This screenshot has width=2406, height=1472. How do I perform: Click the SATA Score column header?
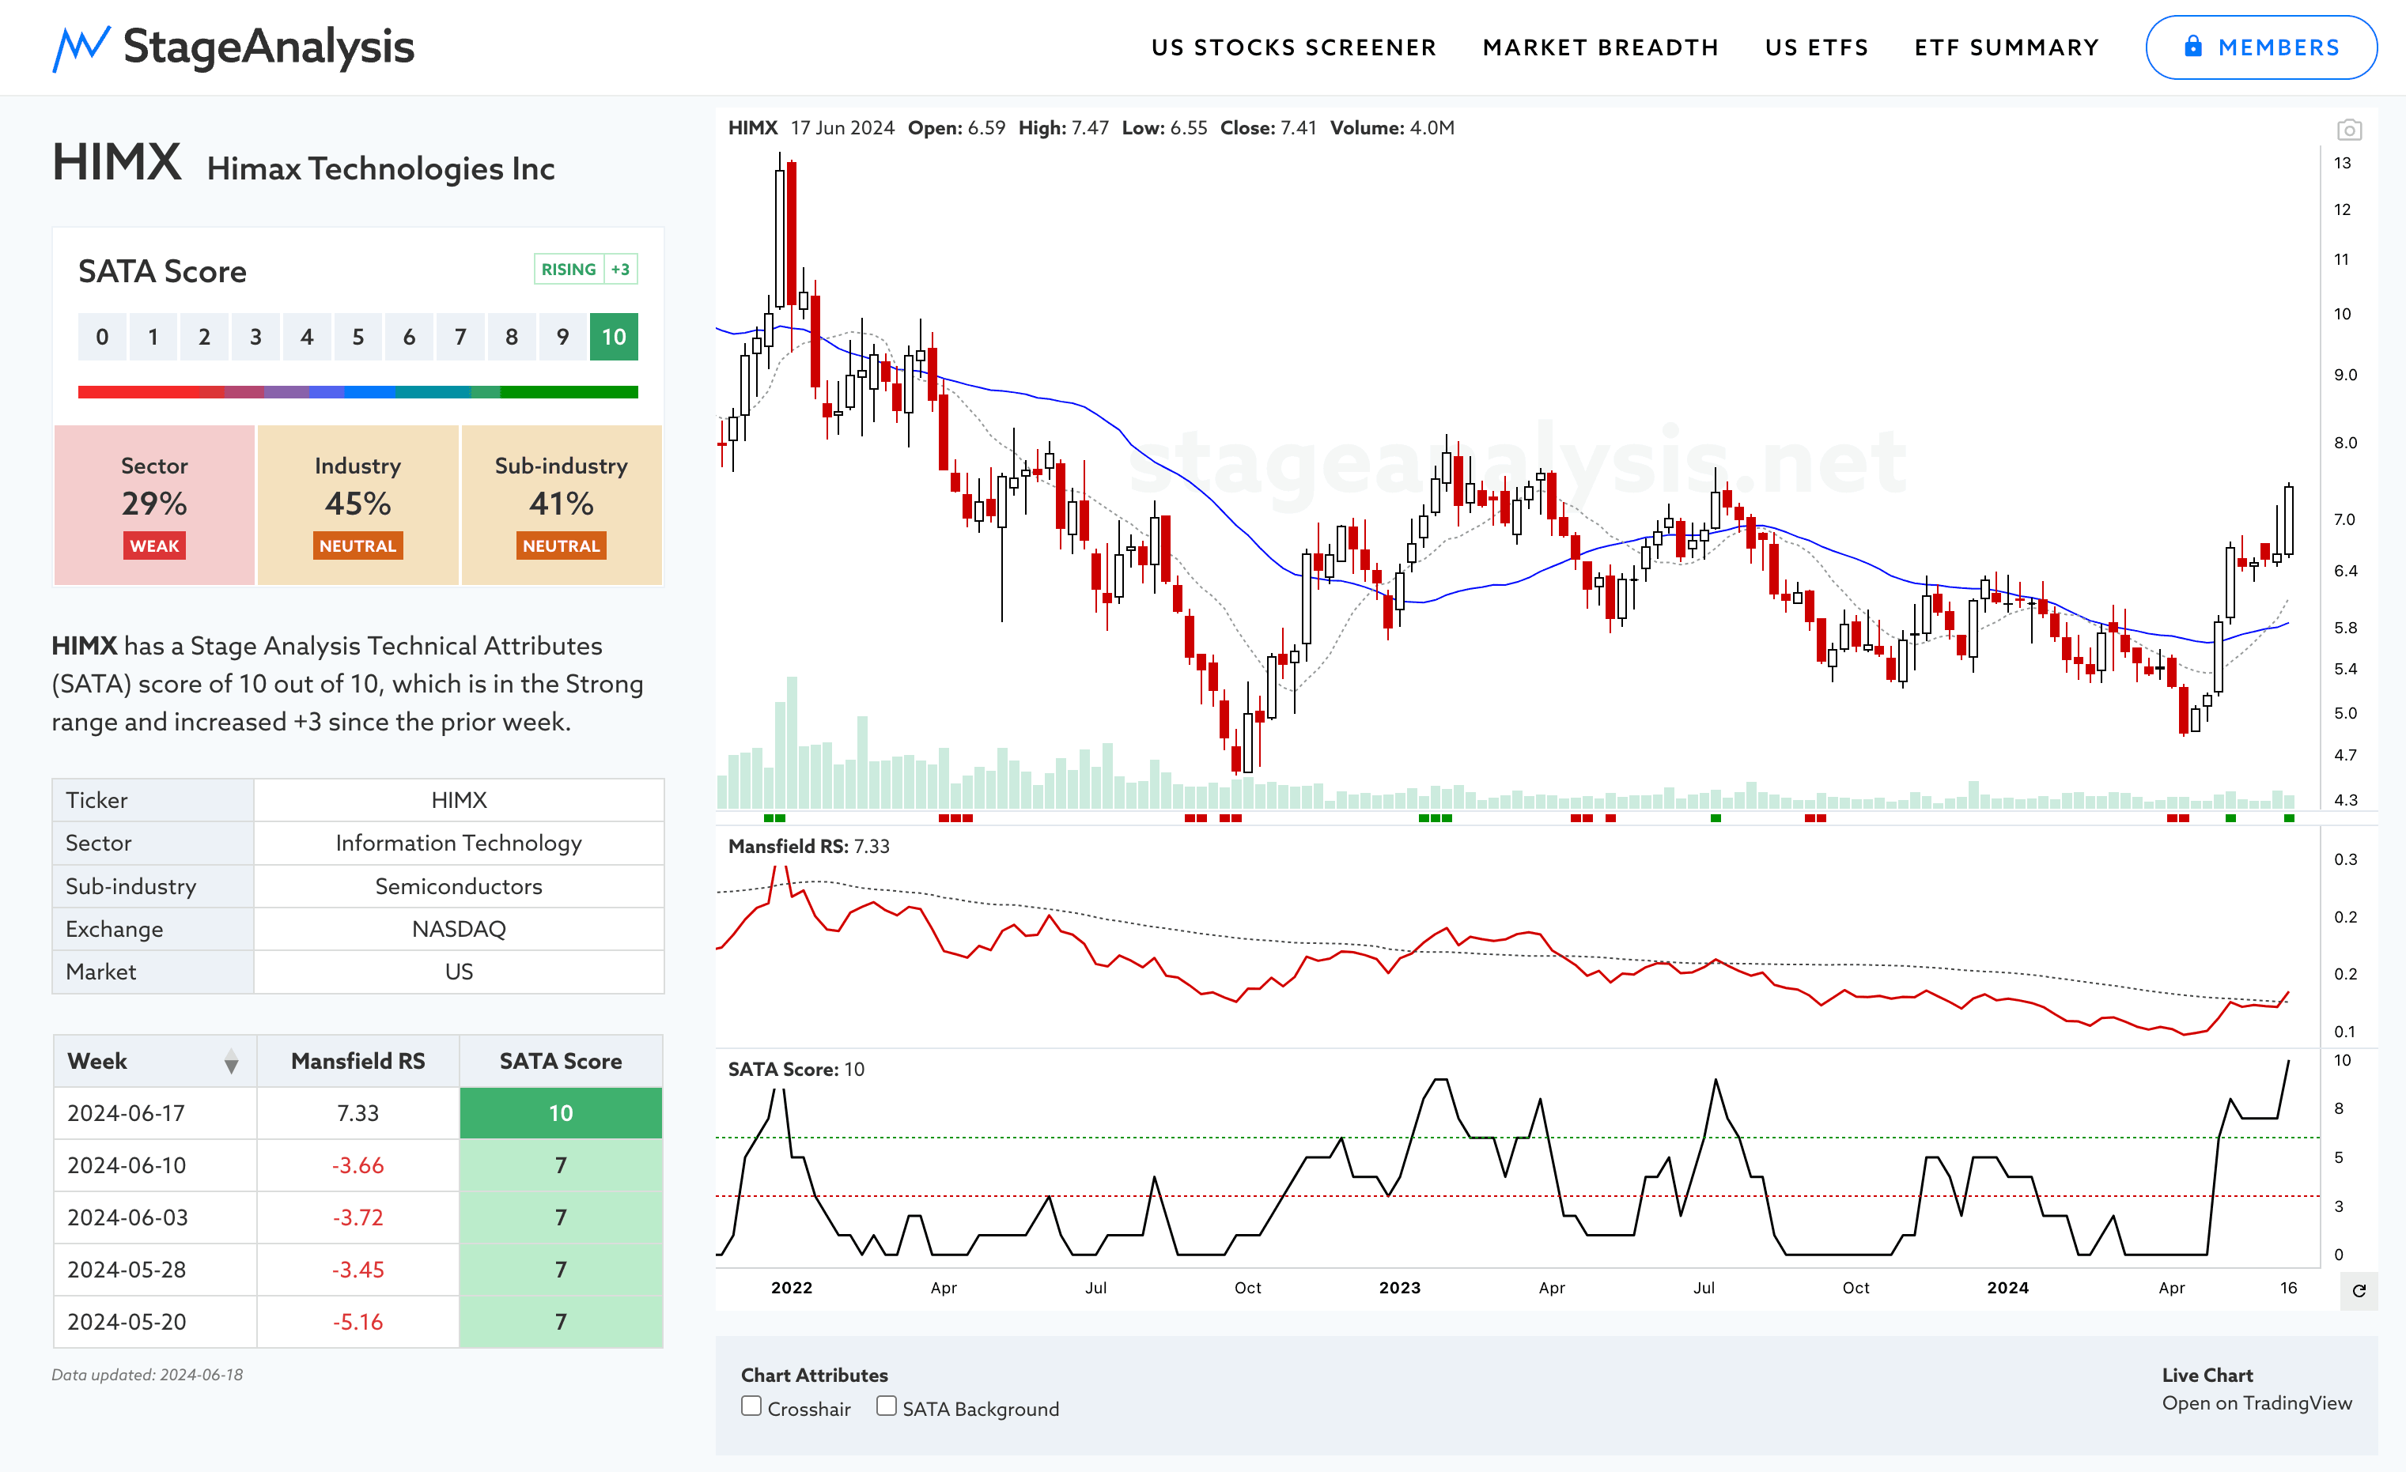click(x=561, y=1061)
